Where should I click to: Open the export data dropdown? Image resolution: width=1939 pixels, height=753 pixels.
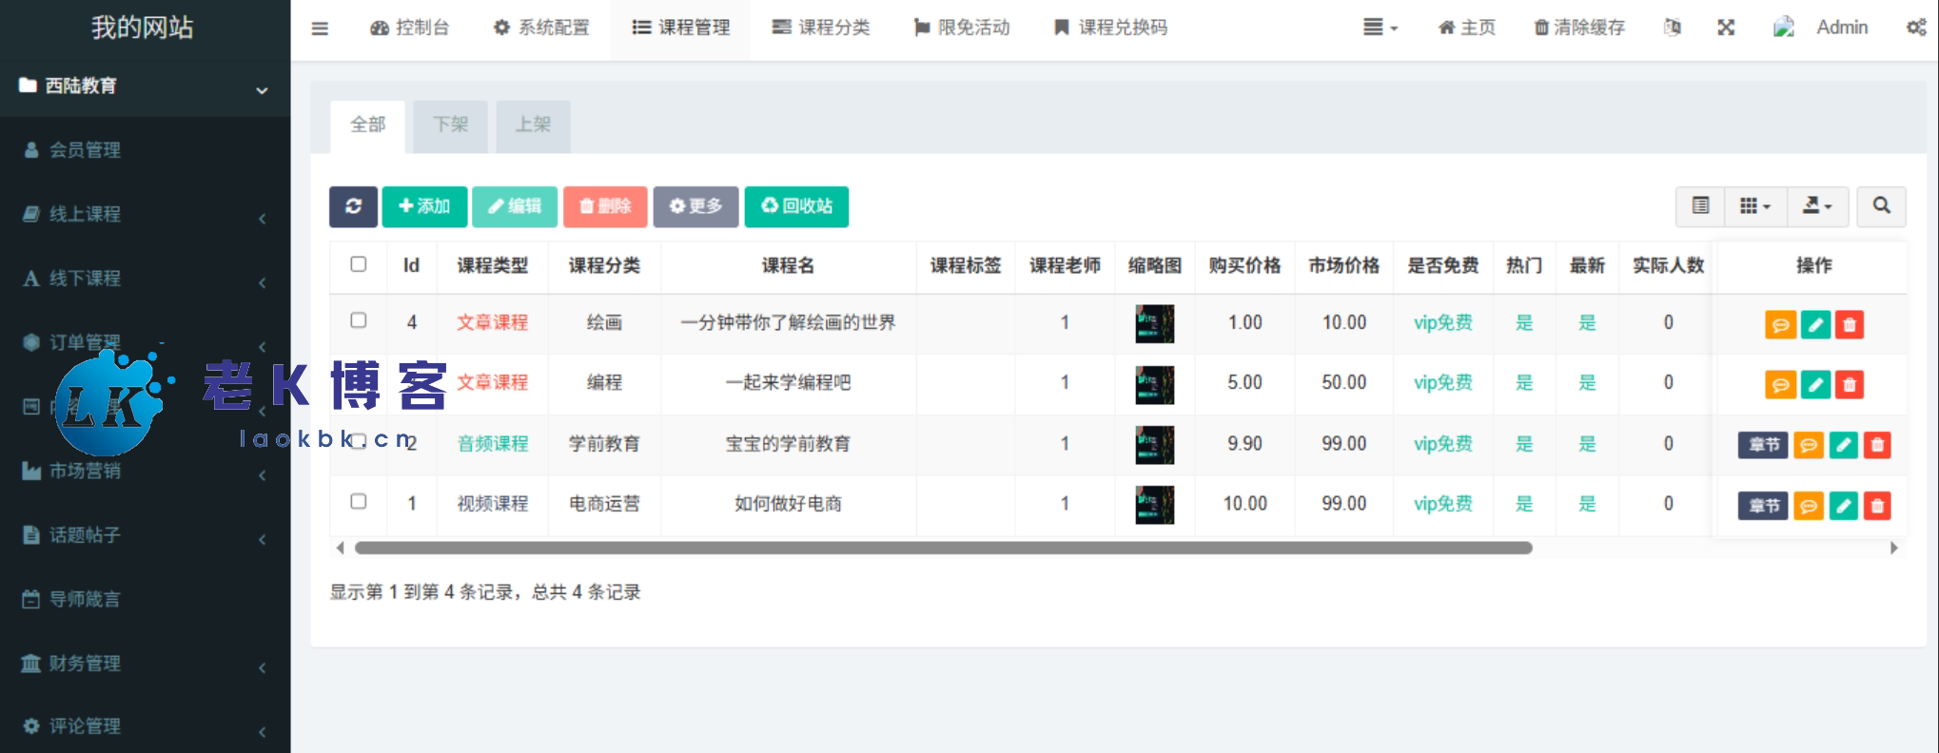tap(1816, 206)
